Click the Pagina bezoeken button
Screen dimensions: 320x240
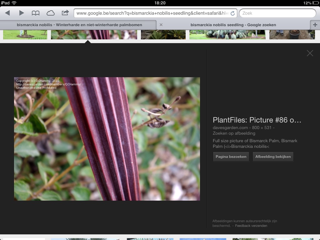point(231,157)
